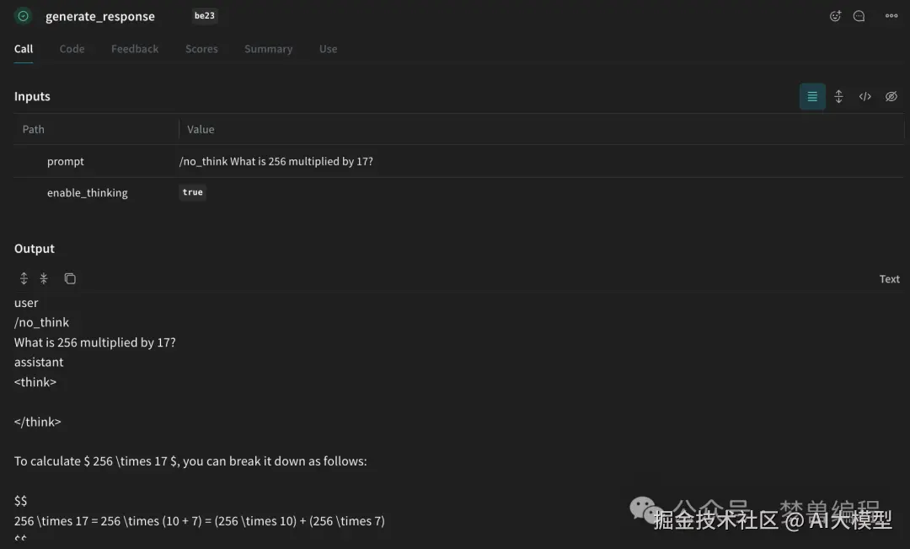910x549 pixels.
Task: Open the three-dot more options menu
Action: (891, 16)
